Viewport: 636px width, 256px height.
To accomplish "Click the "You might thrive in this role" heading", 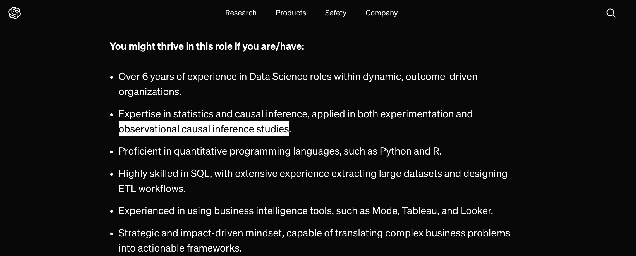I will tap(207, 46).
